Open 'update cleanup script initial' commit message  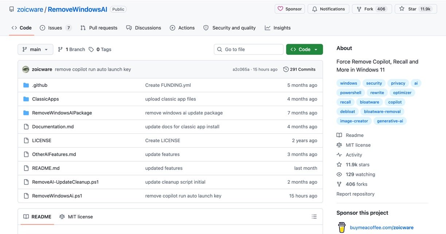coord(175,182)
